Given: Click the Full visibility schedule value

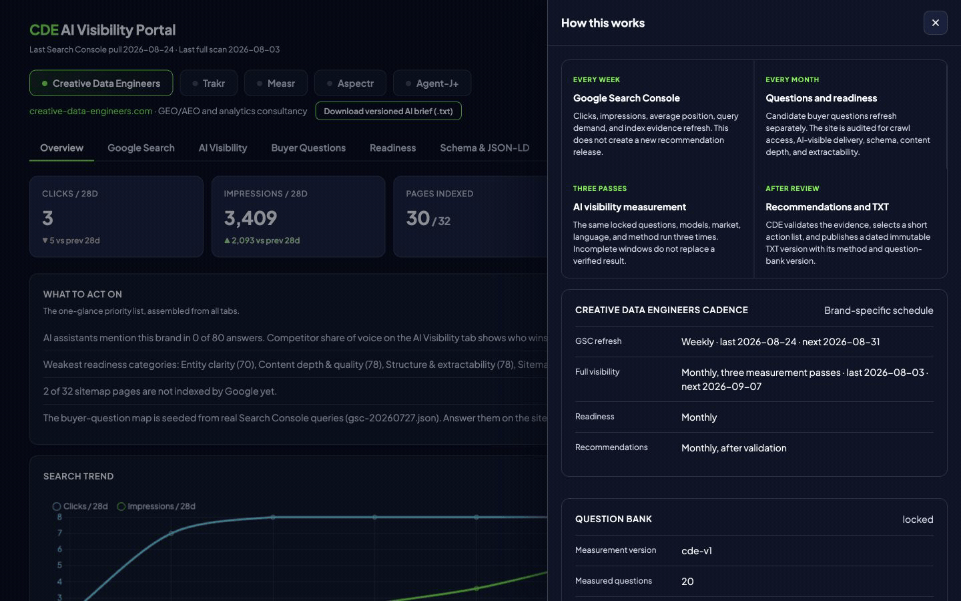Looking at the screenshot, I should click(805, 379).
